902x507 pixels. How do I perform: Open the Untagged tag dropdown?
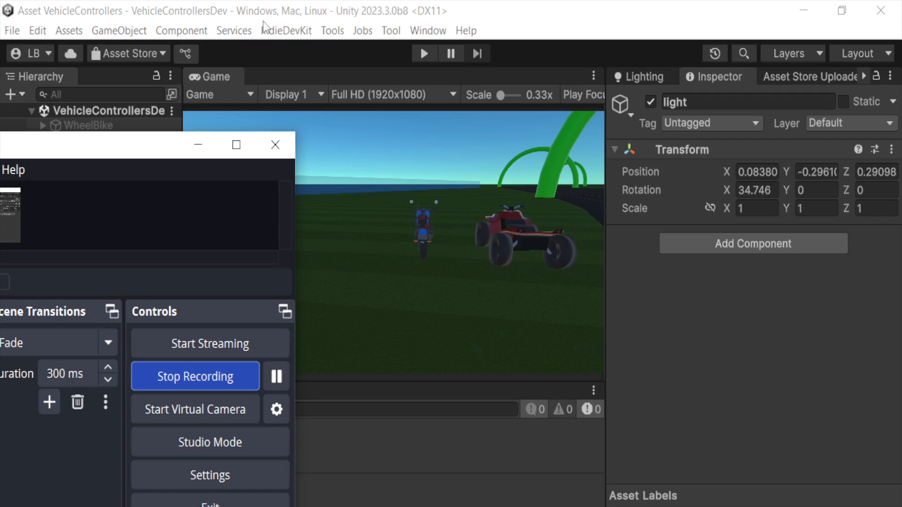click(x=712, y=123)
